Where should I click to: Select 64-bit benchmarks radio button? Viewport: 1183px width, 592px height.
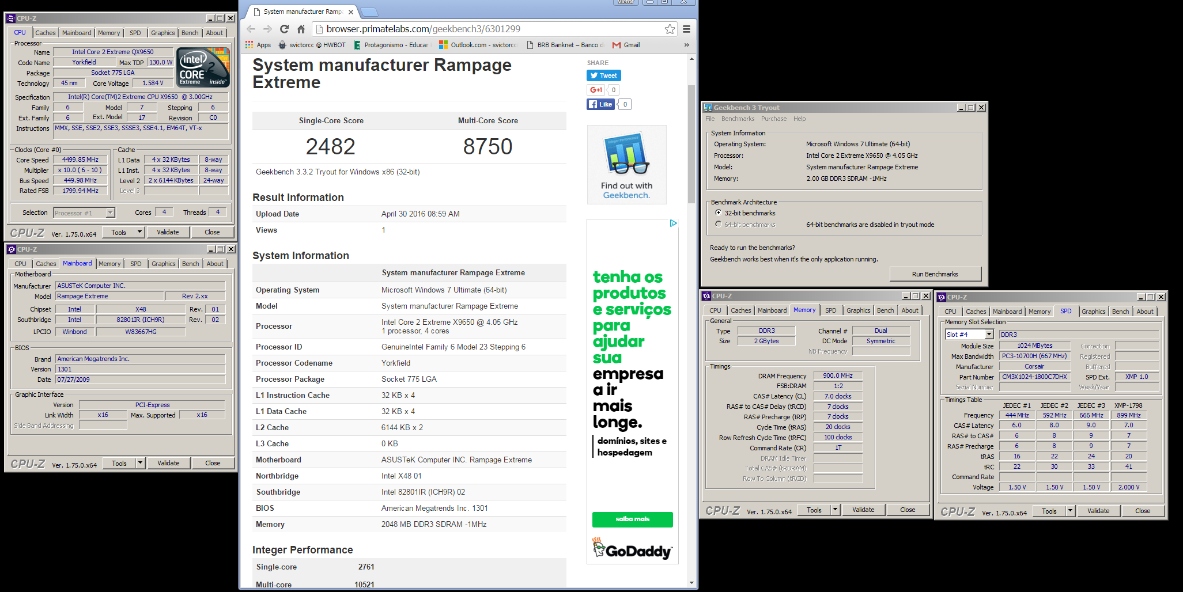tap(718, 224)
